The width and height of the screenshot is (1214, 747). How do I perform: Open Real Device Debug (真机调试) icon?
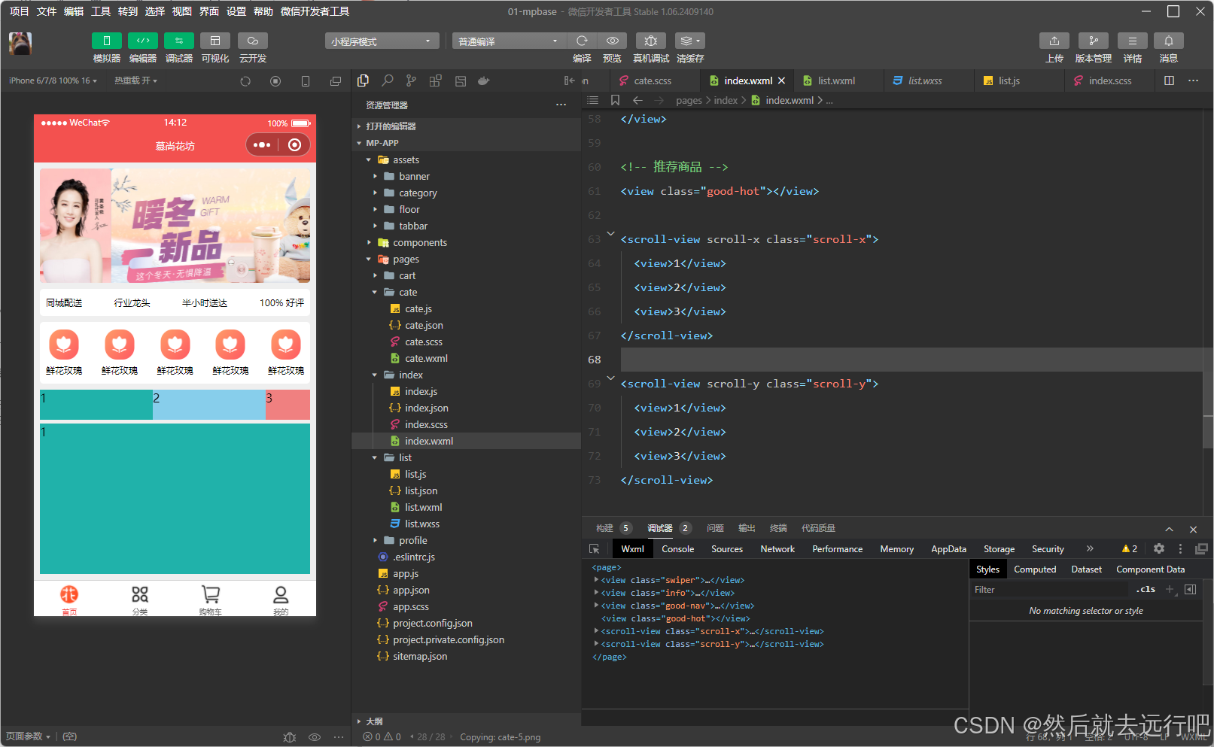tap(651, 41)
